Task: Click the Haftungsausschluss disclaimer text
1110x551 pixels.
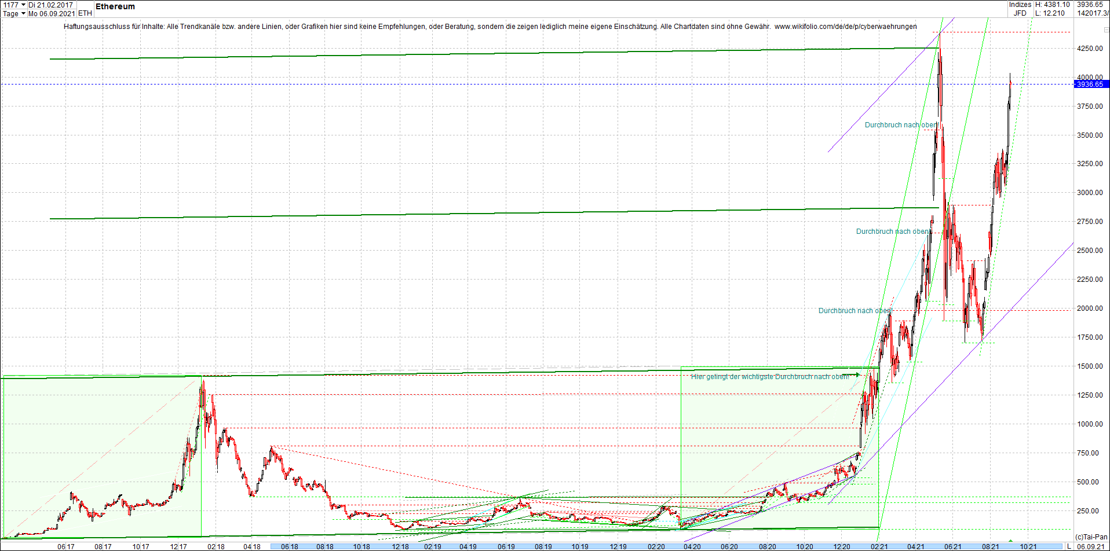Action: click(417, 27)
